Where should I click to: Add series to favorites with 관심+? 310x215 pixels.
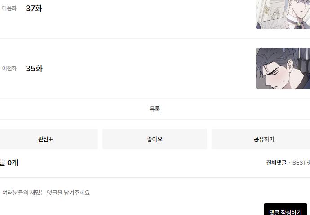[x=46, y=139]
